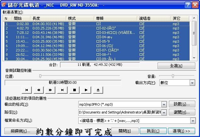The width and height of the screenshot is (200, 137).
Task: Select track 9 with length 0:04.25.960
Action: pos(97,59)
